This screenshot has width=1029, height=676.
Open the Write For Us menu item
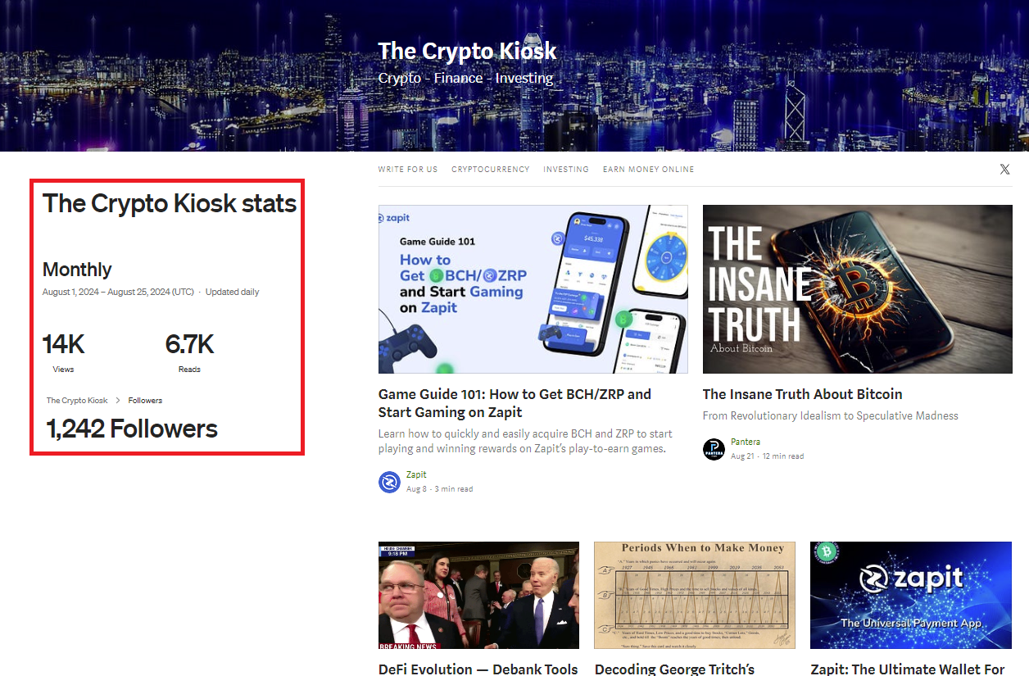(x=408, y=170)
